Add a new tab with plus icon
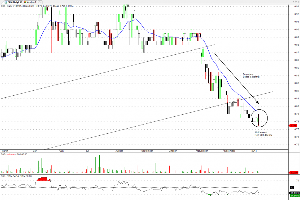 pyautogui.click(x=40, y=2)
